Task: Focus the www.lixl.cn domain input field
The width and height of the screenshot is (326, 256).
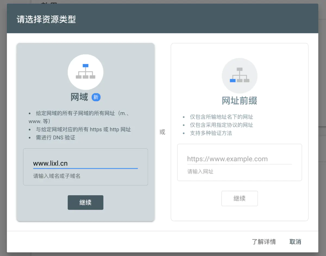Action: pos(85,163)
